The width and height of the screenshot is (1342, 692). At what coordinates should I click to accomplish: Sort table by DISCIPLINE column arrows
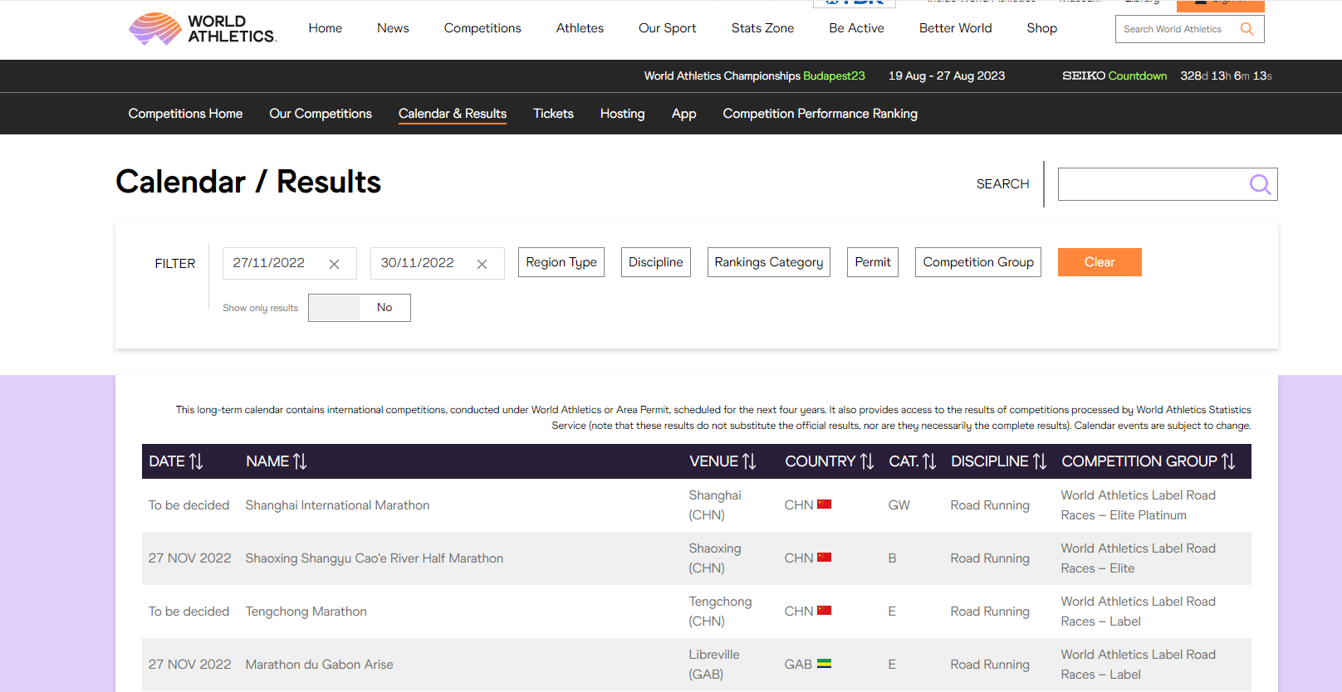pyautogui.click(x=1040, y=461)
